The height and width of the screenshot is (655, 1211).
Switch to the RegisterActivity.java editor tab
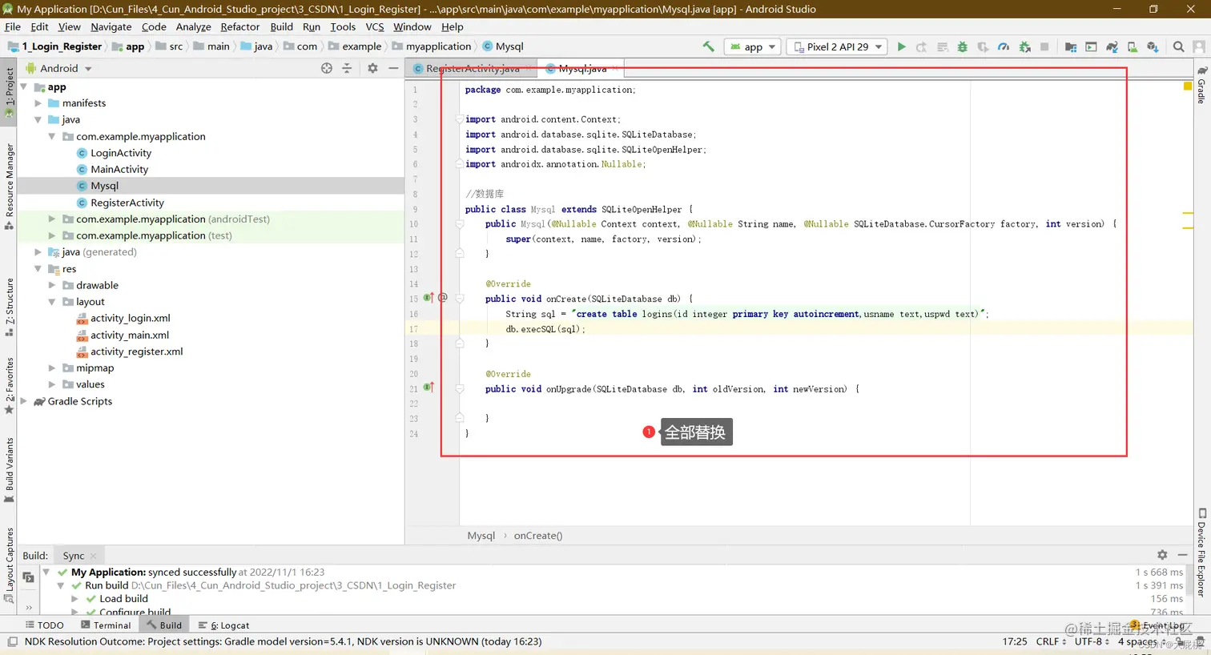(x=473, y=68)
